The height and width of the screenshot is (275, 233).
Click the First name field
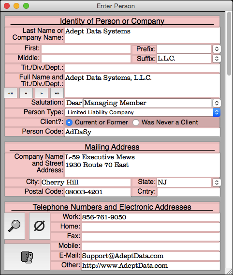[x=86, y=49]
